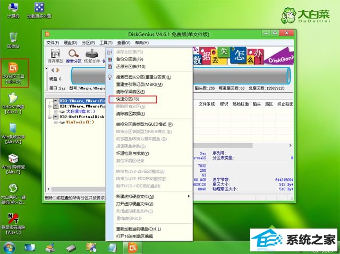The image size is (340, 254).
Task: Expand the 新建虚拟硬盘文件 submenu arrow
Action: tap(189, 196)
